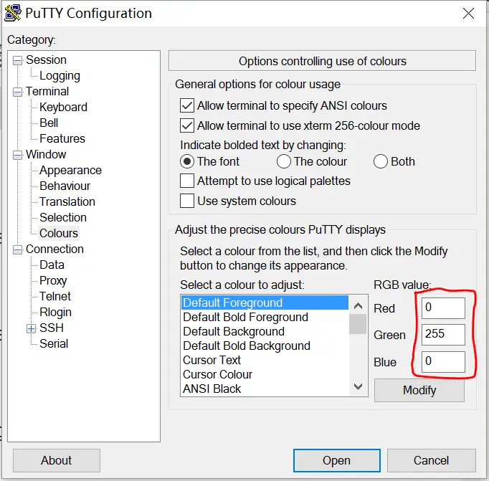
Task: Open the Bell category
Action: 49,123
